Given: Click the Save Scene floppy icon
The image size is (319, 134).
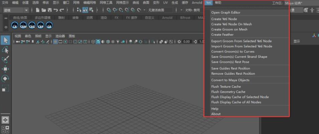Looking at the screenshot, I should tap(49, 10).
